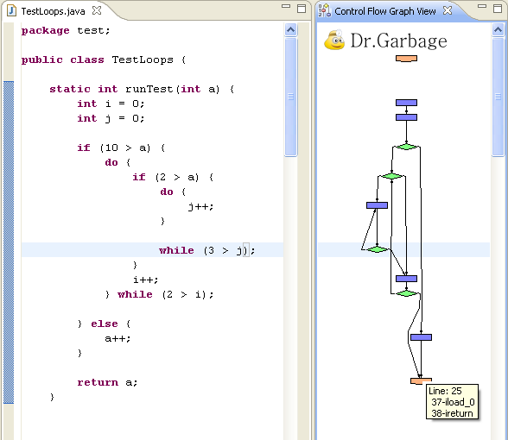Minimize the graph view pane
Viewport: 508px width, 440px height.
(482, 6)
